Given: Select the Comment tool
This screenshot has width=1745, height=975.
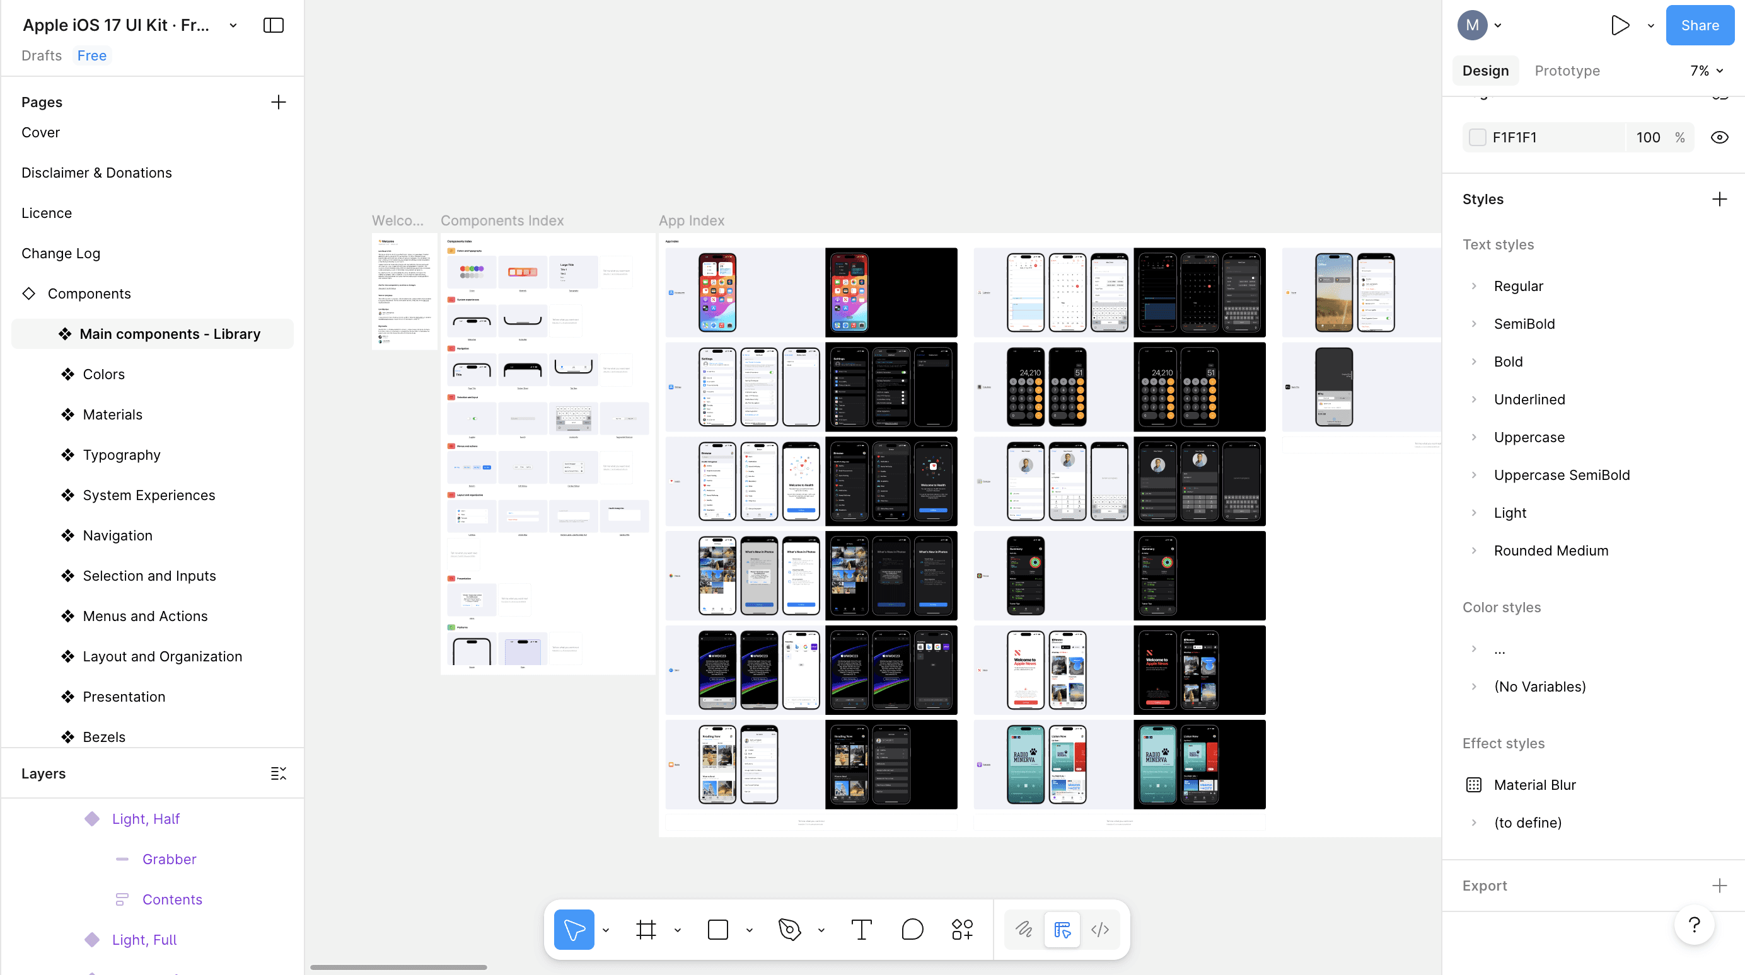Looking at the screenshot, I should tap(912, 930).
